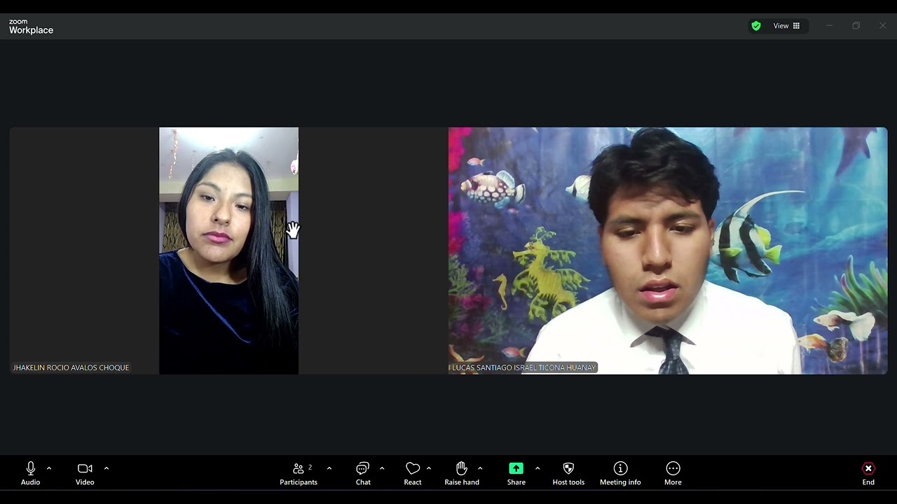
Task: Expand the Chat options caret
Action: pos(382,468)
